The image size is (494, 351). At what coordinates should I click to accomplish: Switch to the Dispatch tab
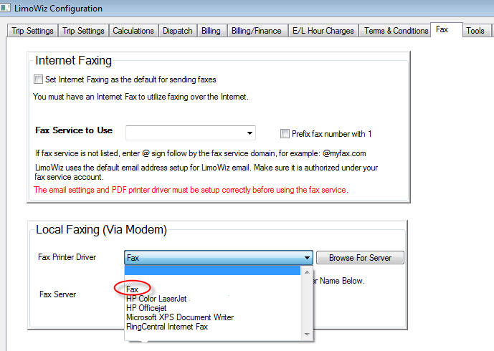(178, 31)
